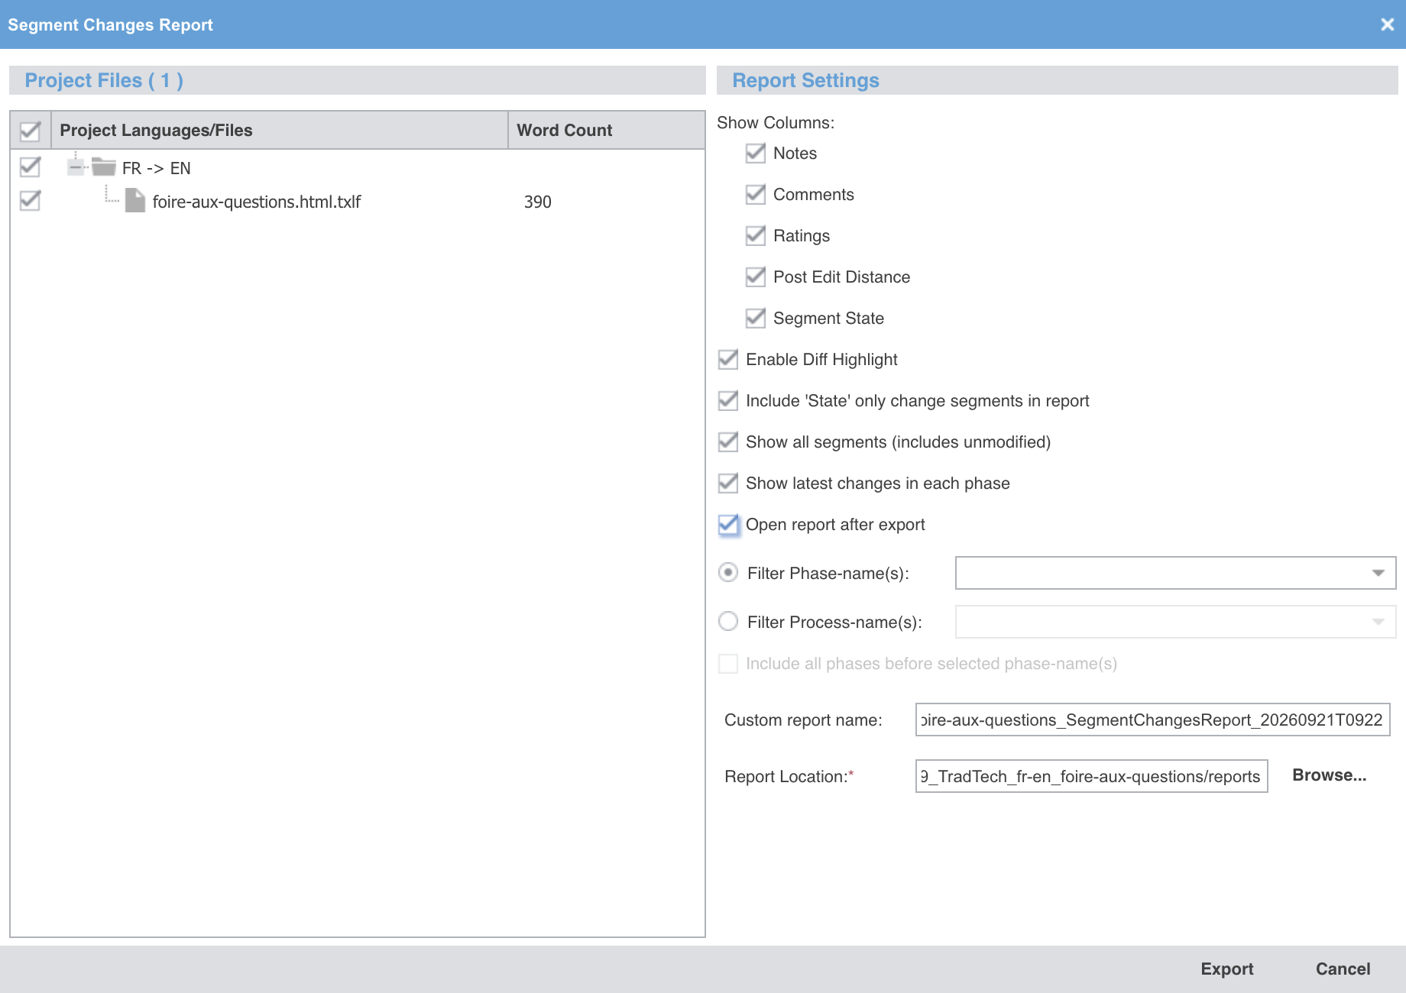Collapse the FR -> EN language node
1406x993 pixels.
coord(75,167)
